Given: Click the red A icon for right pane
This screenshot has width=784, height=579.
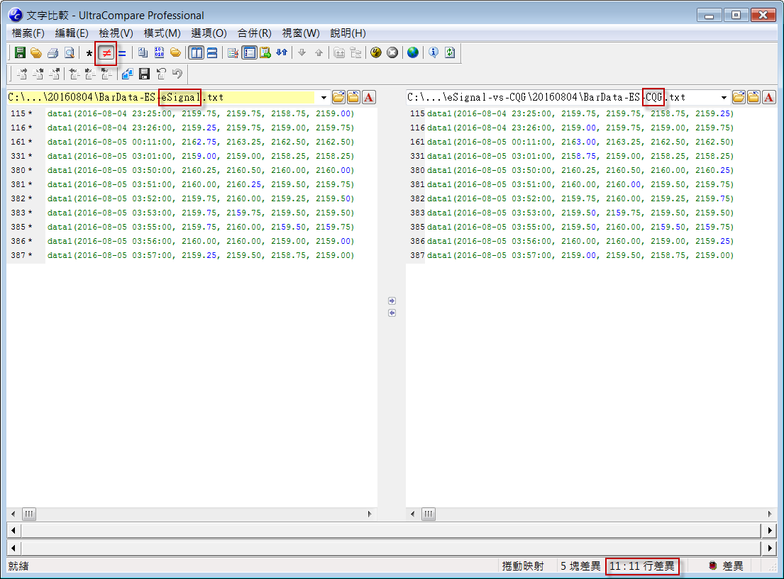Looking at the screenshot, I should click(769, 97).
